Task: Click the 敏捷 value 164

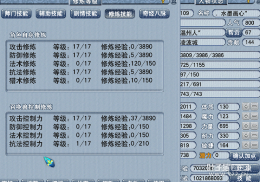Action: [229, 146]
